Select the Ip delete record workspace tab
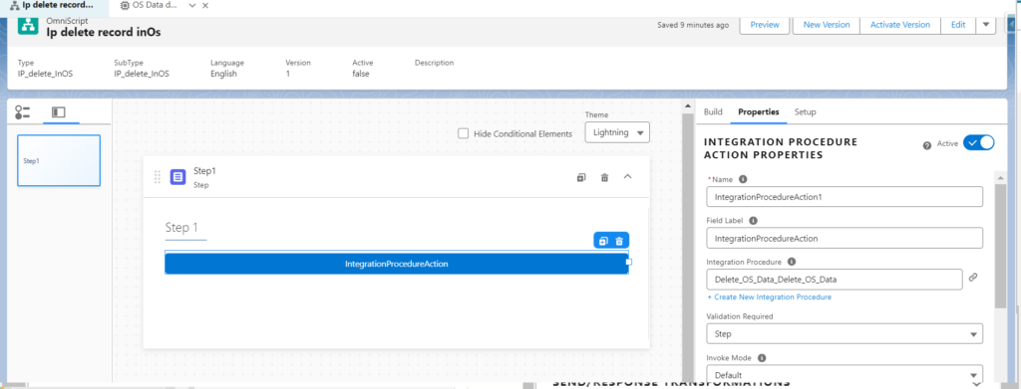 point(56,5)
